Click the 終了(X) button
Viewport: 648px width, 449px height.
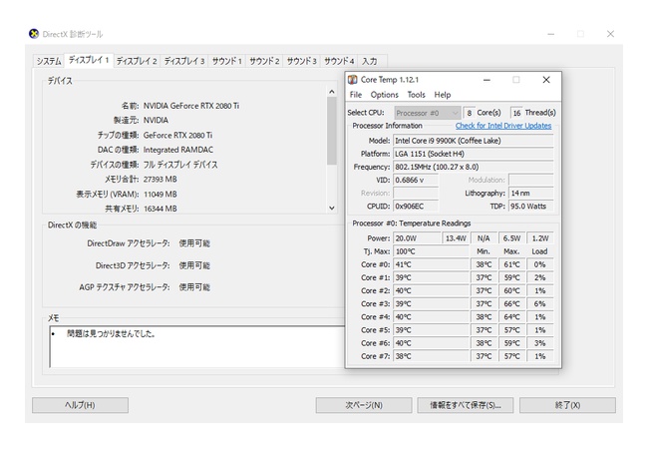click(567, 405)
